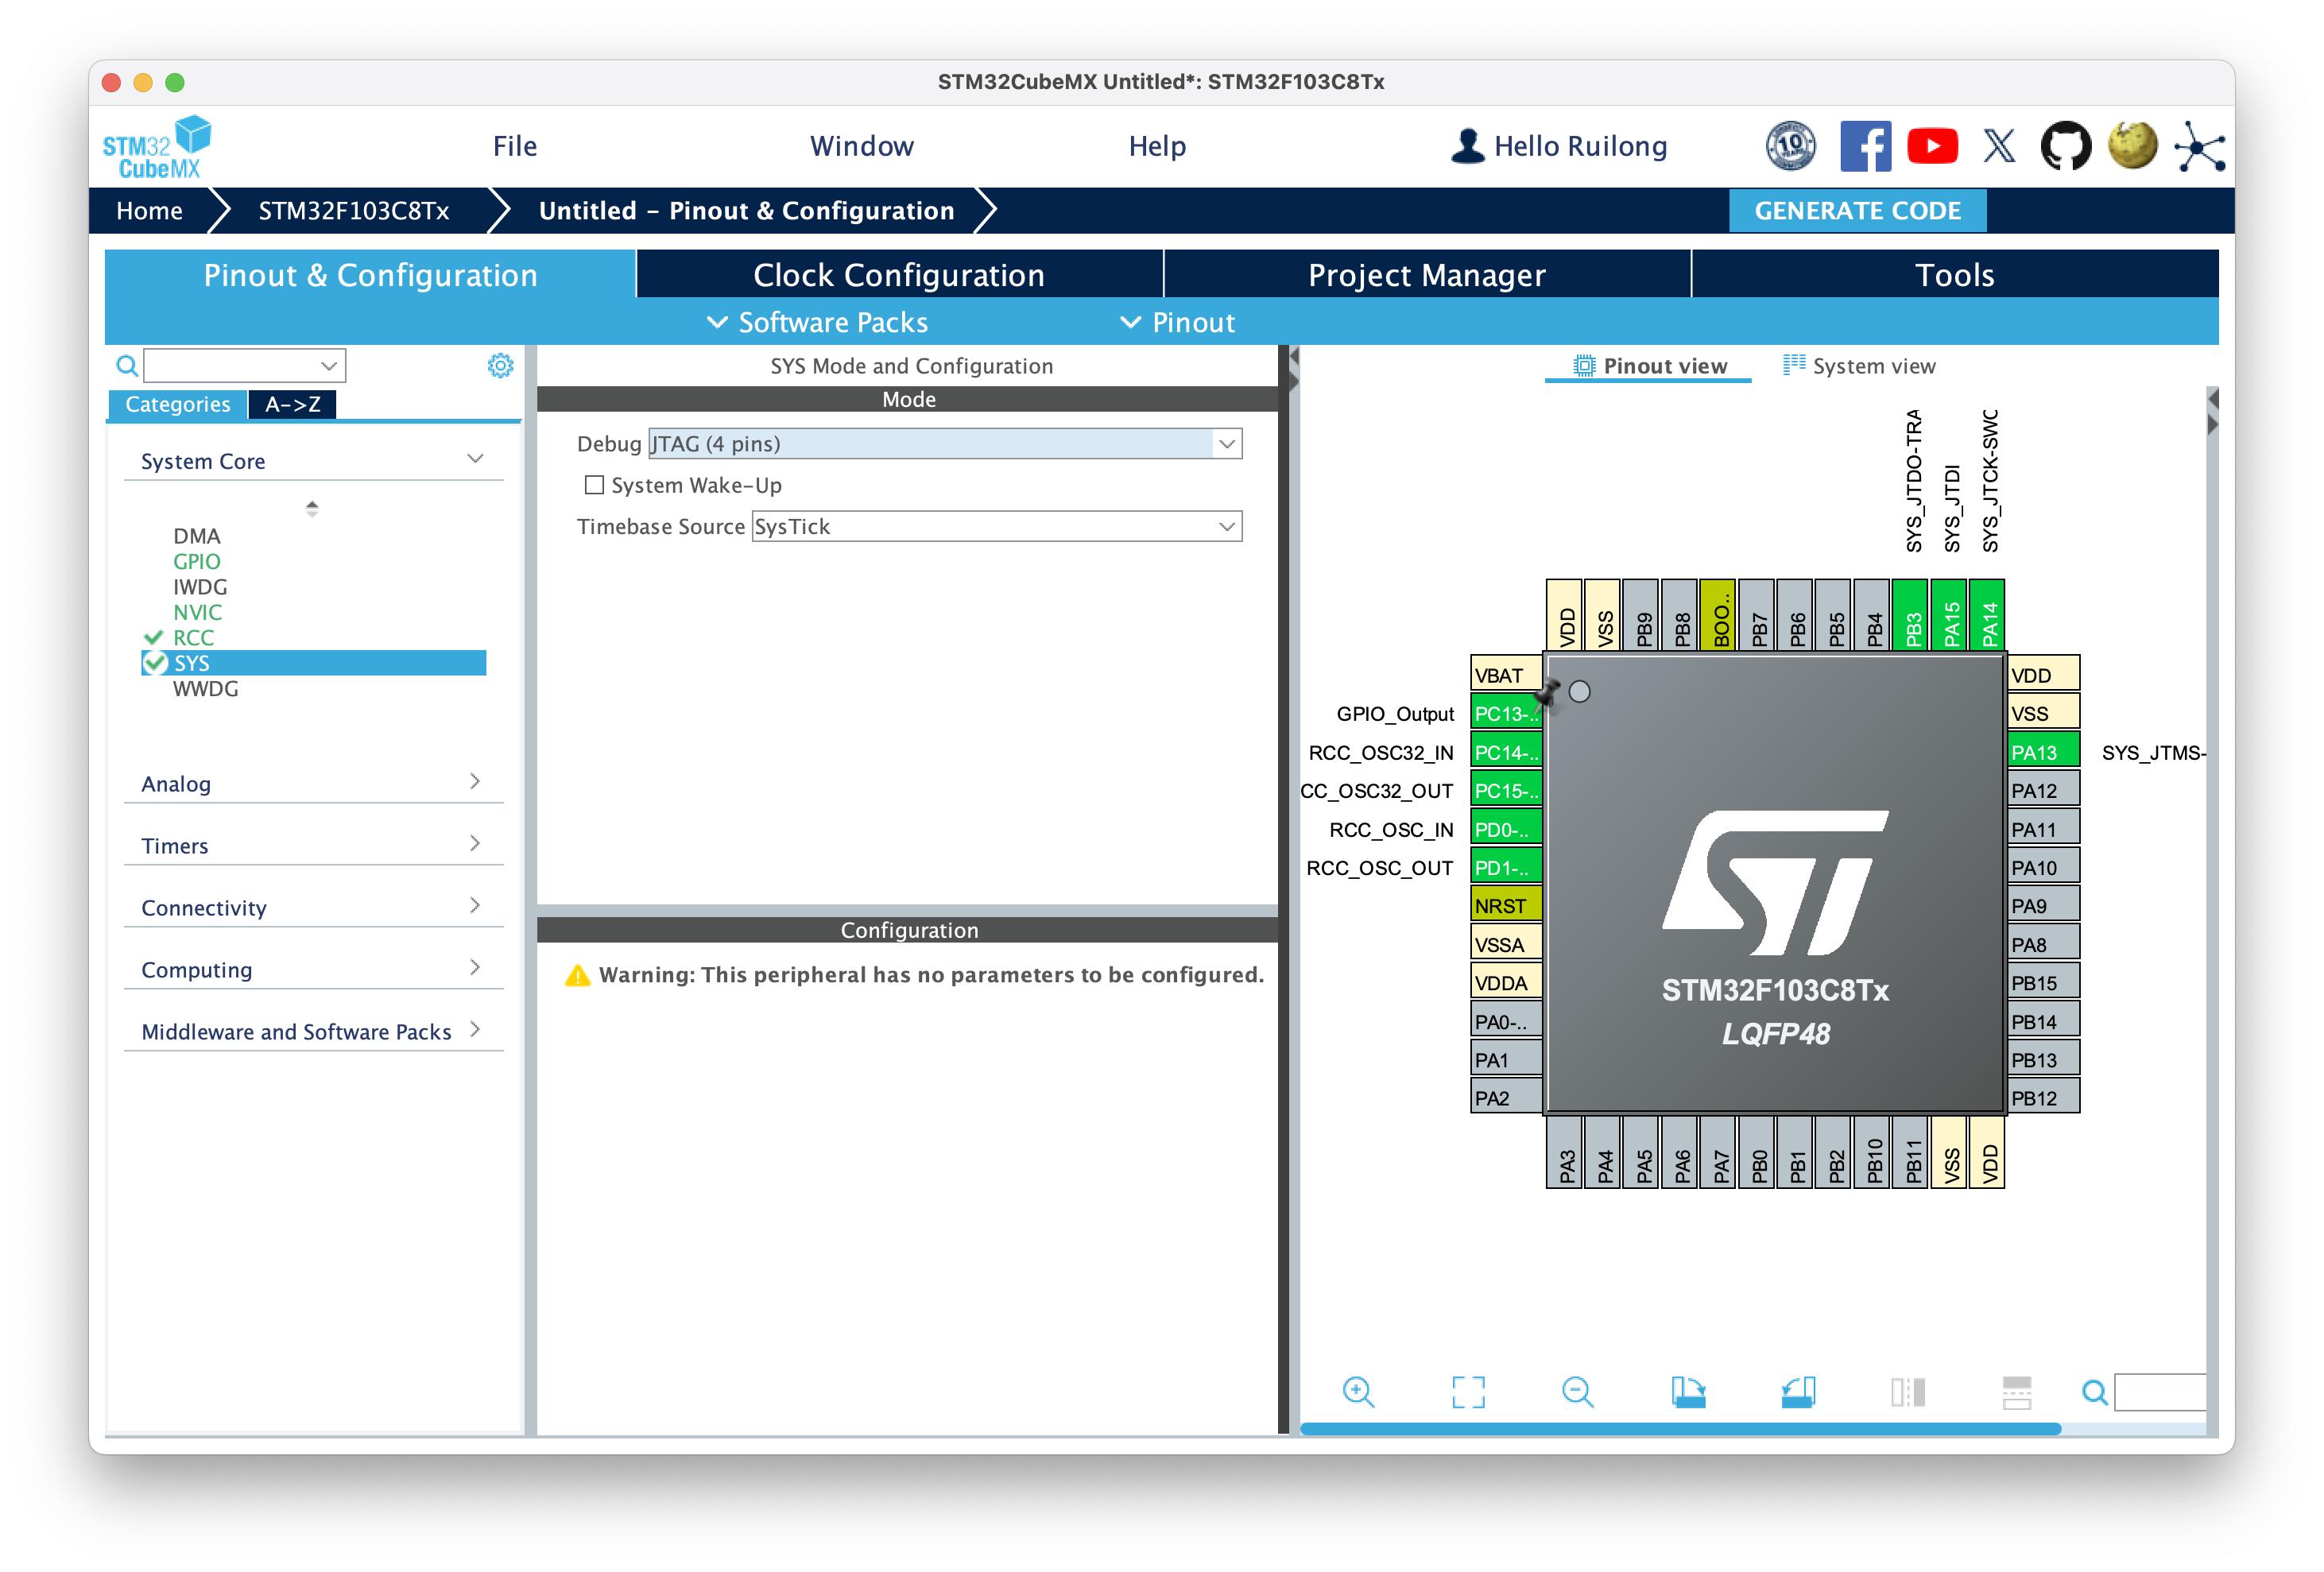Switch peripheral sorting to A->Z
The width and height of the screenshot is (2324, 1572).
pos(292,404)
